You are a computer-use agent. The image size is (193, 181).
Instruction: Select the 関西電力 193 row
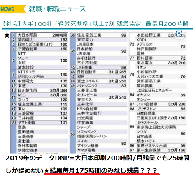(40, 40)
